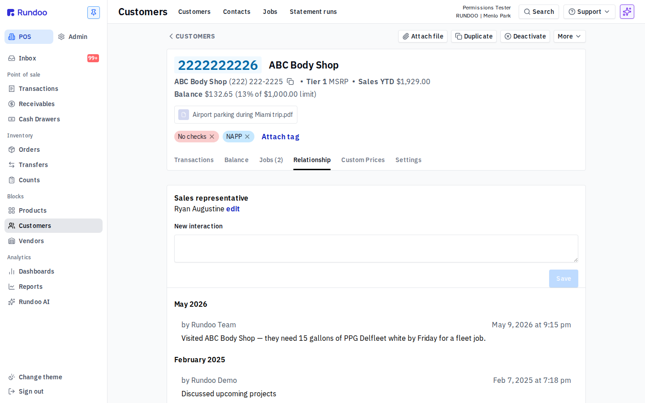Click the pin sidebar icon

94,13
